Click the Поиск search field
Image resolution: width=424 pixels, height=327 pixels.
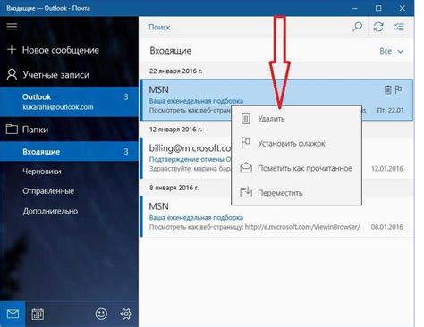coord(243,28)
